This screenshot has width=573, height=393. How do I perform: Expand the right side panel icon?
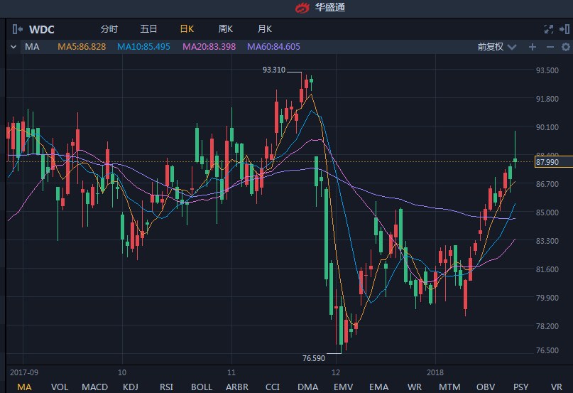pos(564,29)
